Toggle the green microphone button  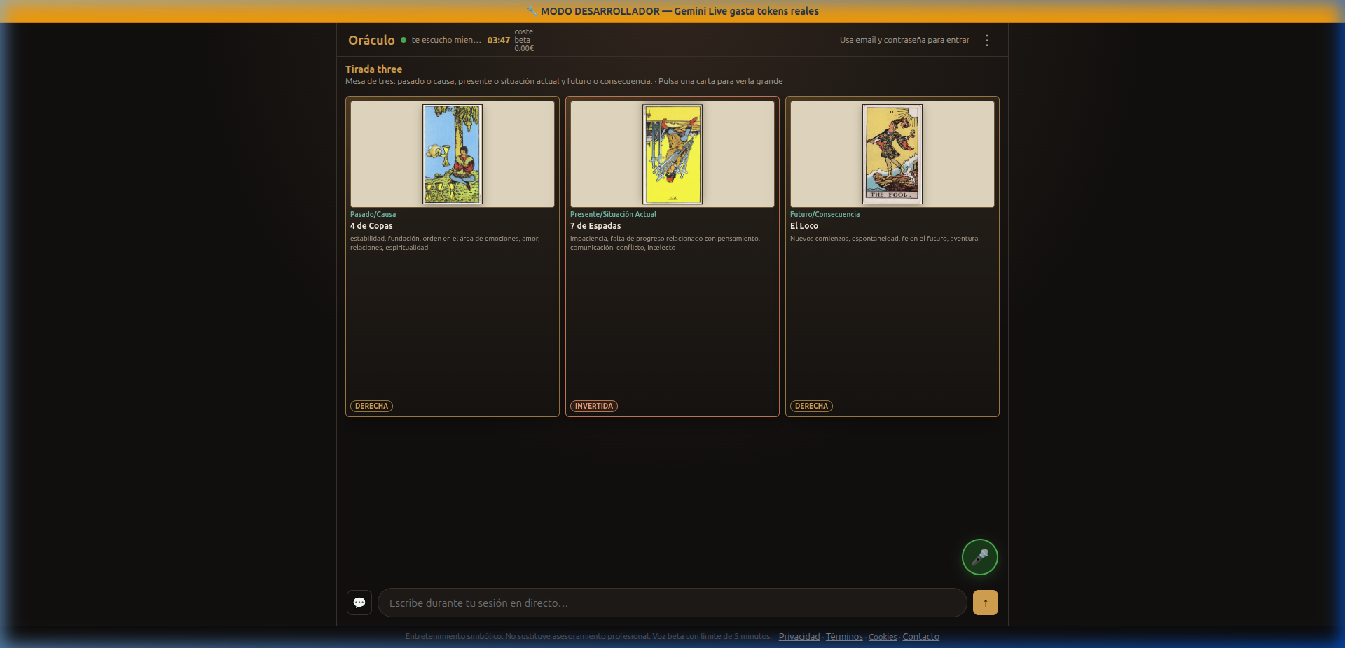[979, 557]
